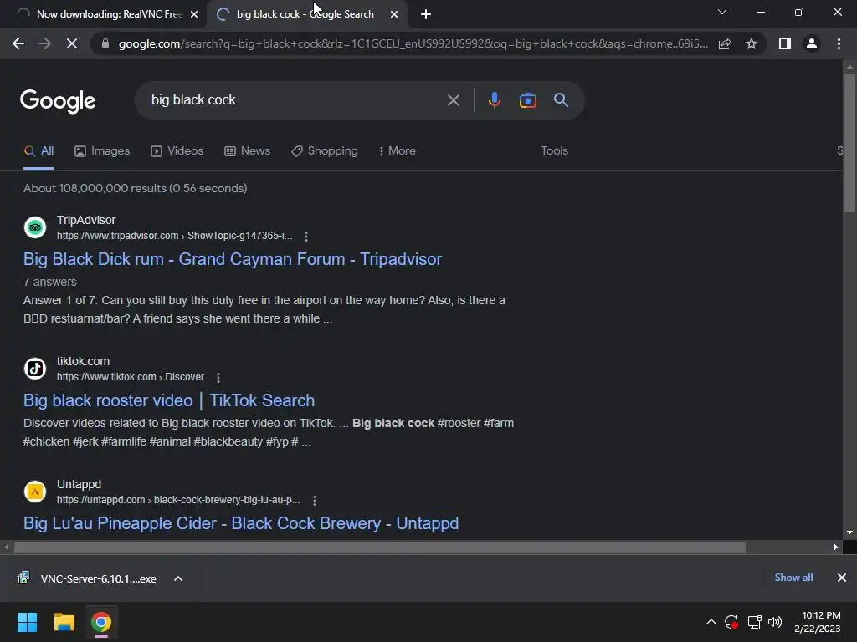
Task: Open the clock and date panel
Action: [x=818, y=622]
